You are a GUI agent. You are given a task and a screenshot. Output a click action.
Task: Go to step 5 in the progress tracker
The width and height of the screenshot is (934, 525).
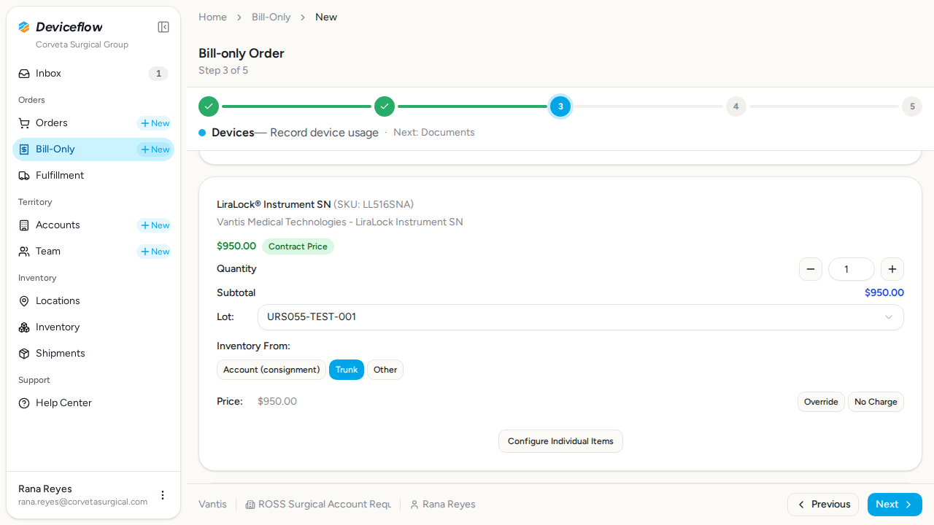point(912,106)
